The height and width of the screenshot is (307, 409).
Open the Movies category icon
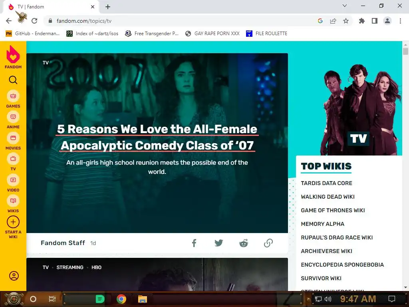click(13, 138)
